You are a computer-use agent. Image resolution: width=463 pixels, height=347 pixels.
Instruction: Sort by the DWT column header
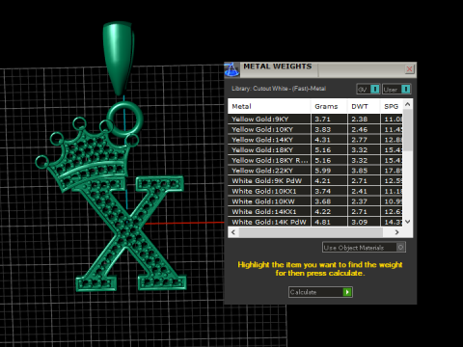[364, 106]
